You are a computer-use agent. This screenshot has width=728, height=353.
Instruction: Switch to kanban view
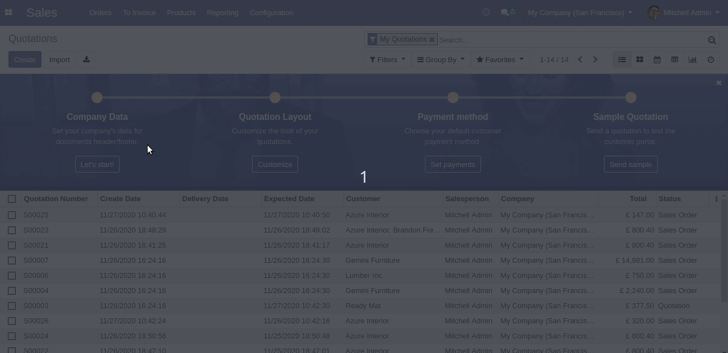tap(639, 59)
